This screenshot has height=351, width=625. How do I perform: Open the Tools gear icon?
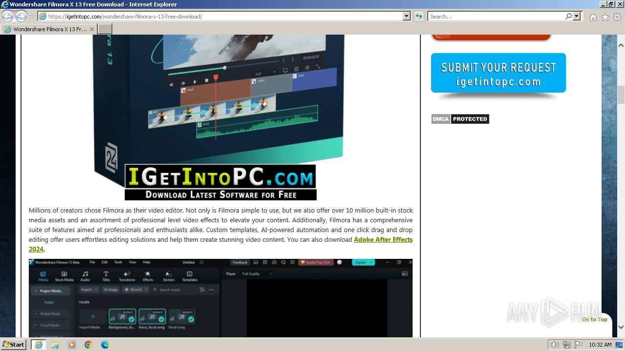point(617,17)
